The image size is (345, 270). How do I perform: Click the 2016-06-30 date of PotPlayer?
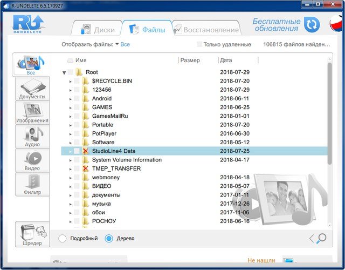235,133
